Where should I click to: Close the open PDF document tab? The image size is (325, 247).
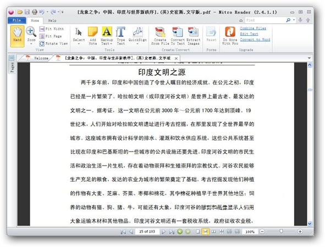[x=176, y=58]
